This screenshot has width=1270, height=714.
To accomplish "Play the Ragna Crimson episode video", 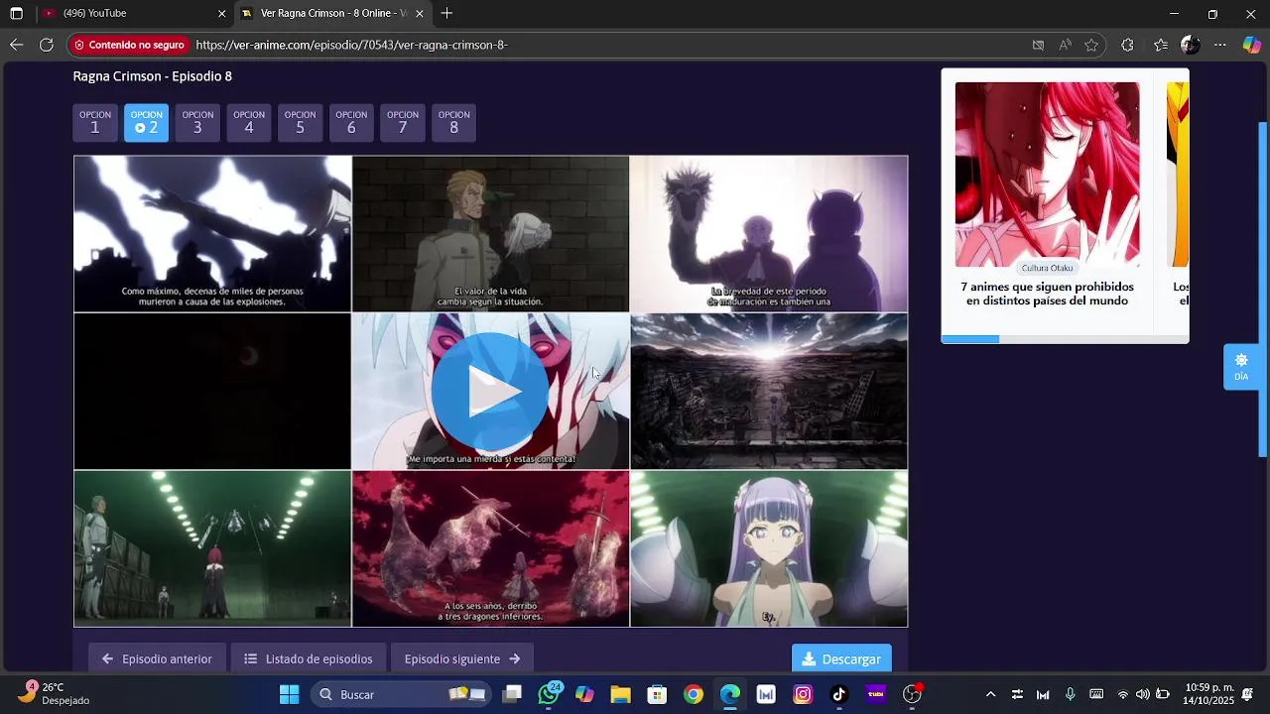I will tap(490, 392).
